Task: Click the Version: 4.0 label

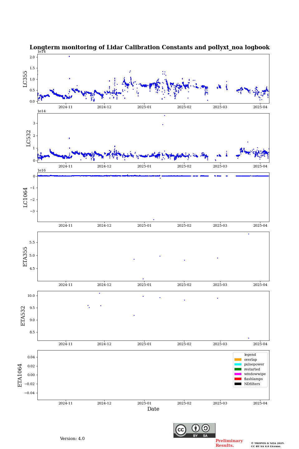Action: click(x=72, y=439)
